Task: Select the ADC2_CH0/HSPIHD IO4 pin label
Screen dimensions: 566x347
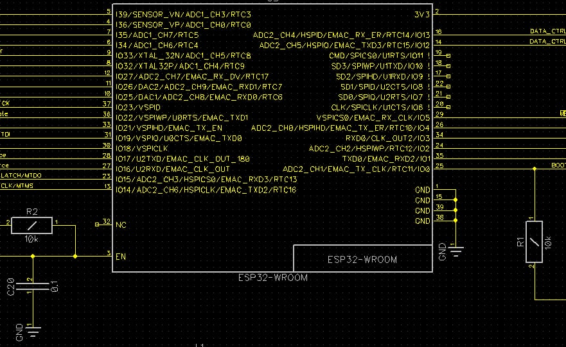Action: (x=340, y=128)
